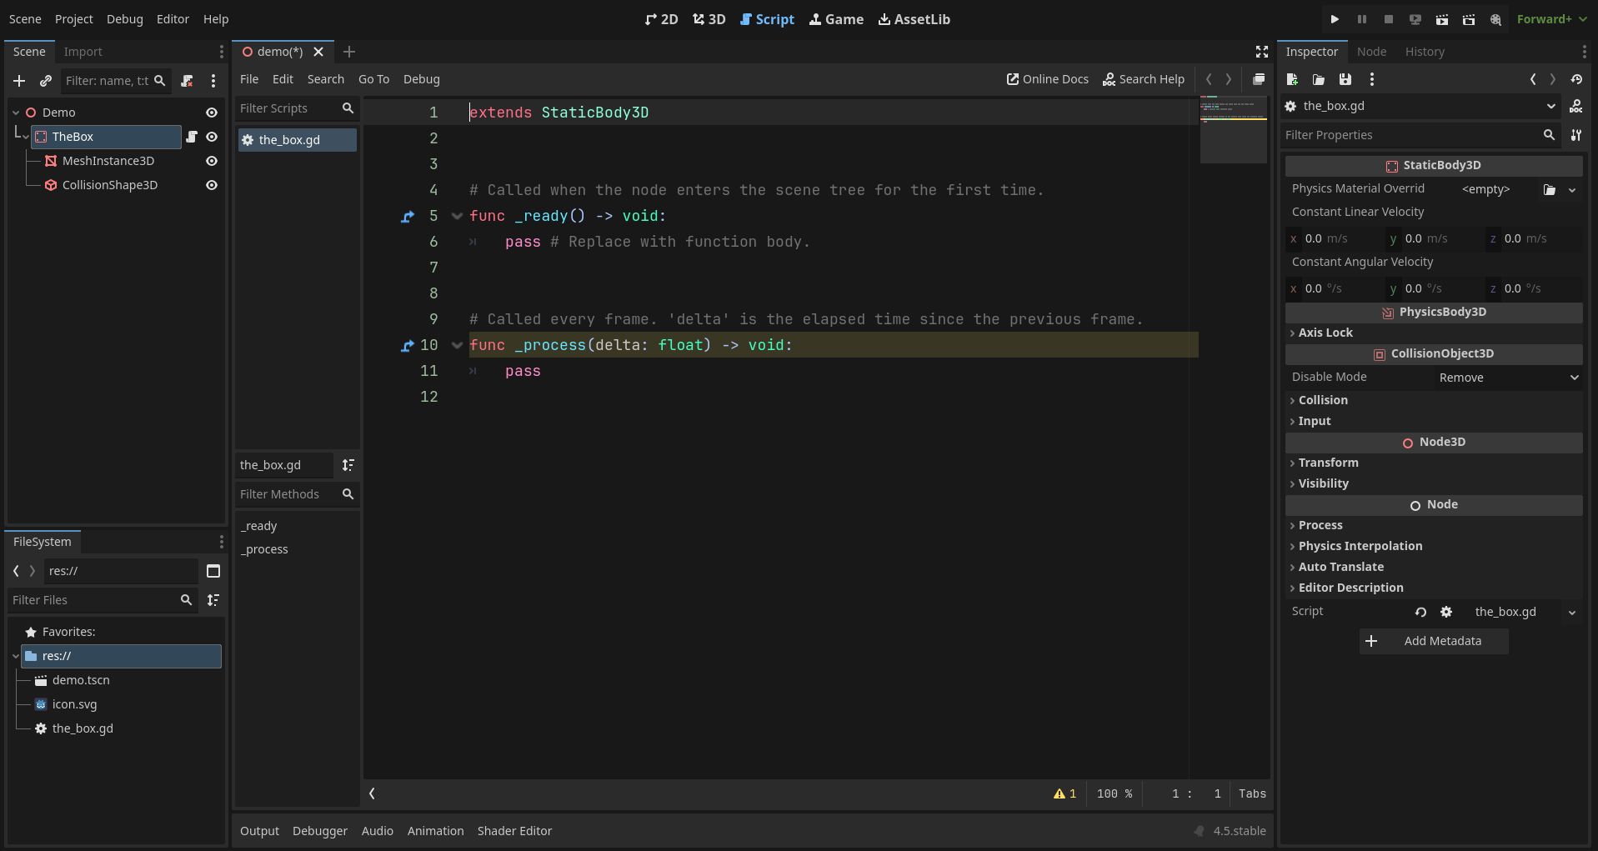Hide the TheBox node
Viewport: 1598px width, 851px height.
[x=211, y=137]
